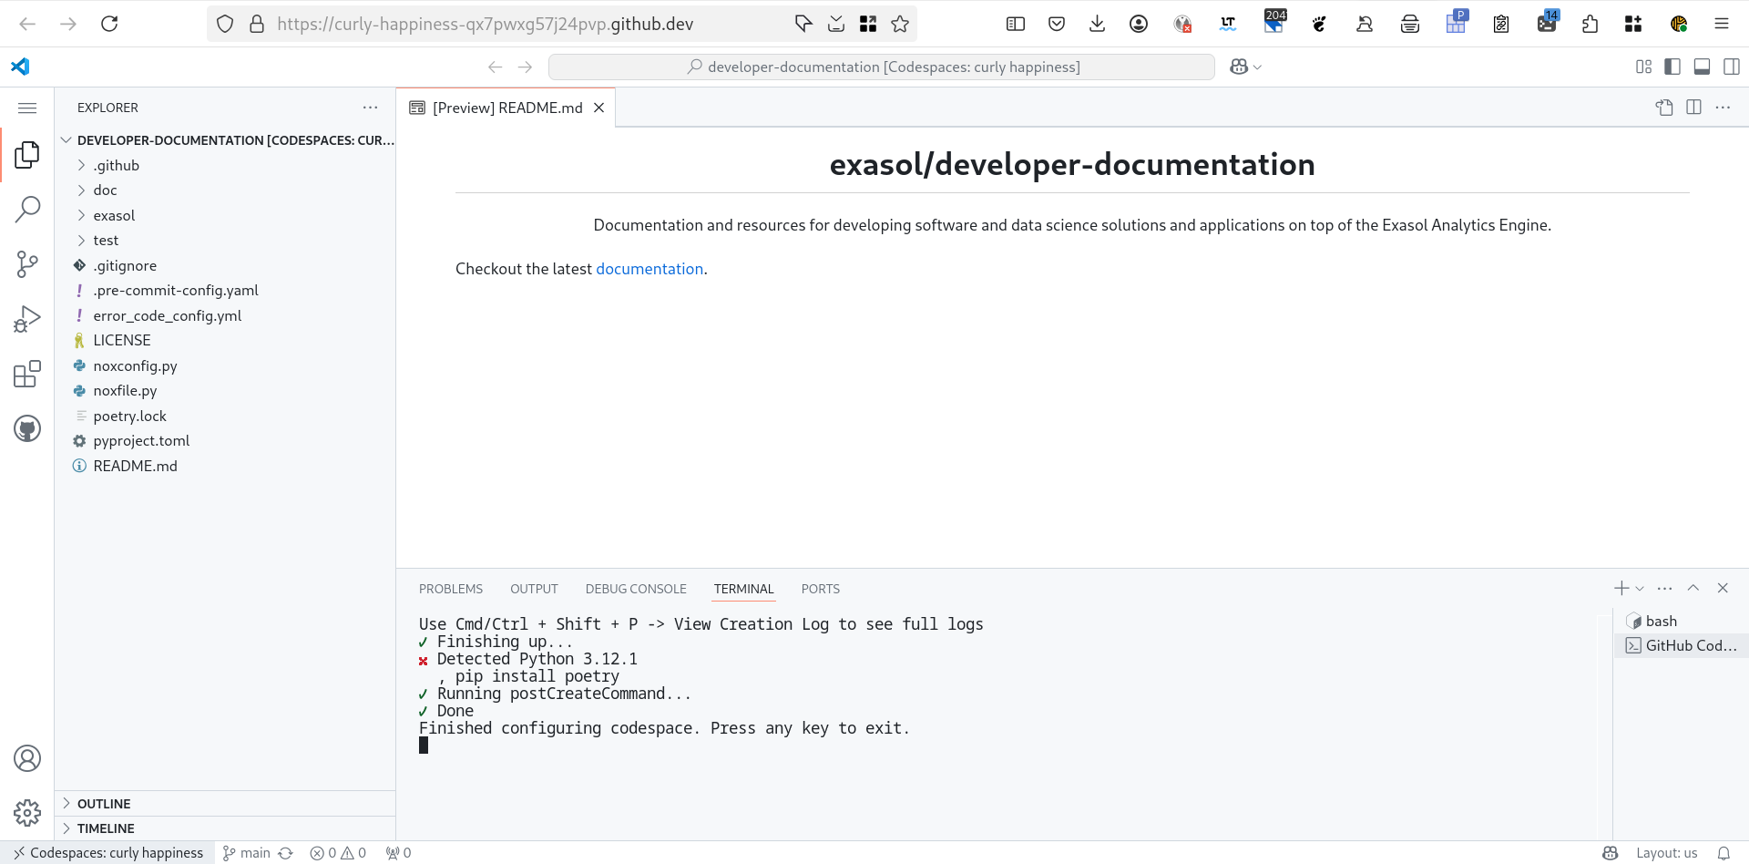
Task: Maximize the panel size with chevron
Action: click(1693, 589)
